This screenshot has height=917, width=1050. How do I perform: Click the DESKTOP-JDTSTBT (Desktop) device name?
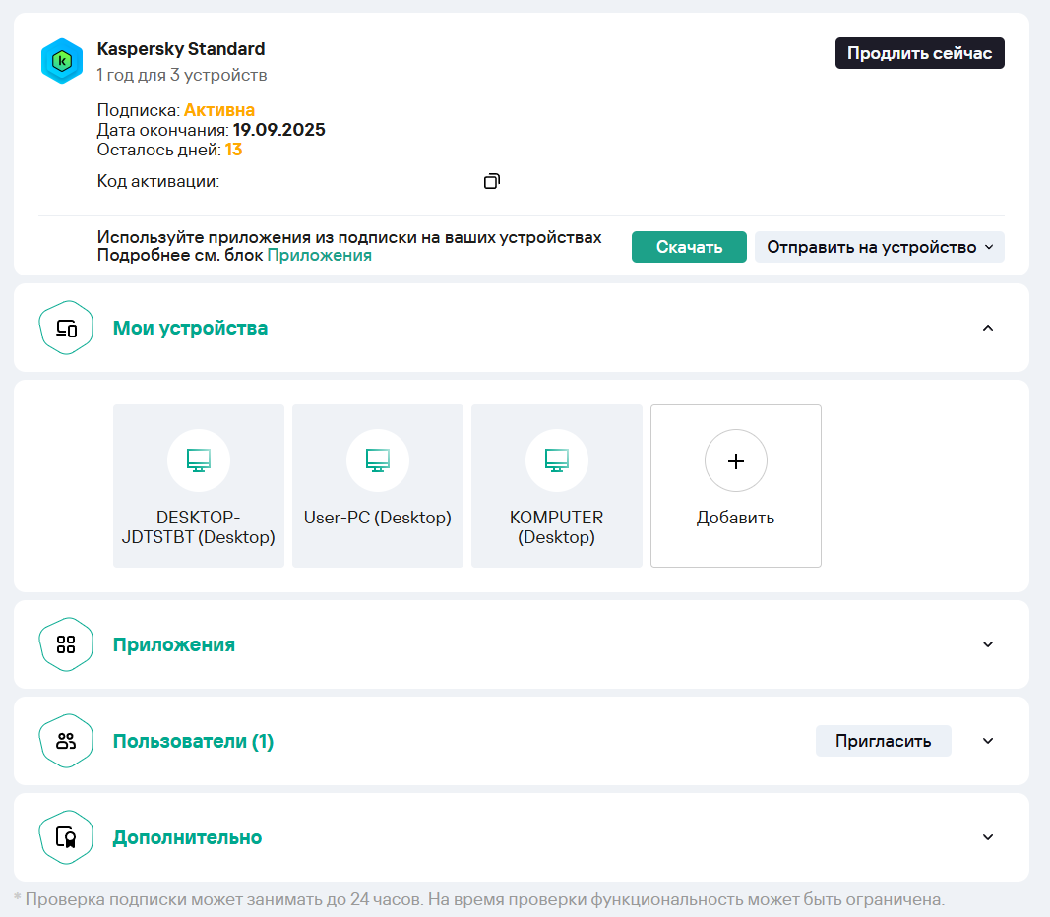pyautogui.click(x=198, y=527)
